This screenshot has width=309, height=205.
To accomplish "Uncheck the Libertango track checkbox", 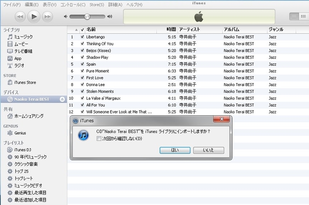I will [82, 37].
